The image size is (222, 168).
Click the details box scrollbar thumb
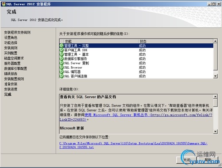click(x=215, y=103)
